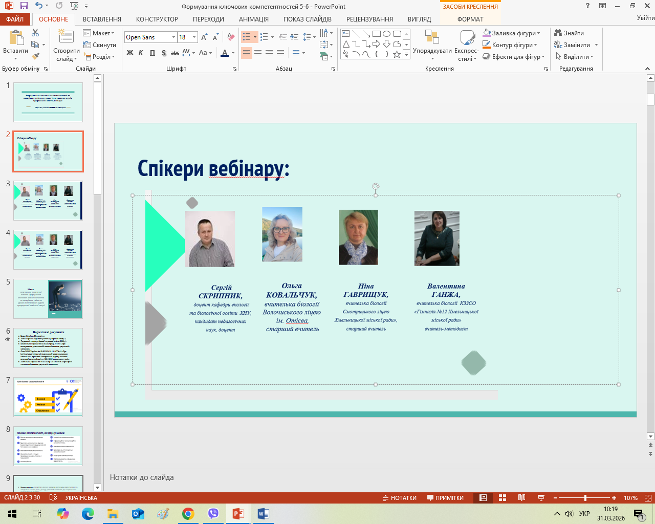Image resolution: width=655 pixels, height=524 pixels.
Task: Click the numbered list icon
Action: [264, 37]
